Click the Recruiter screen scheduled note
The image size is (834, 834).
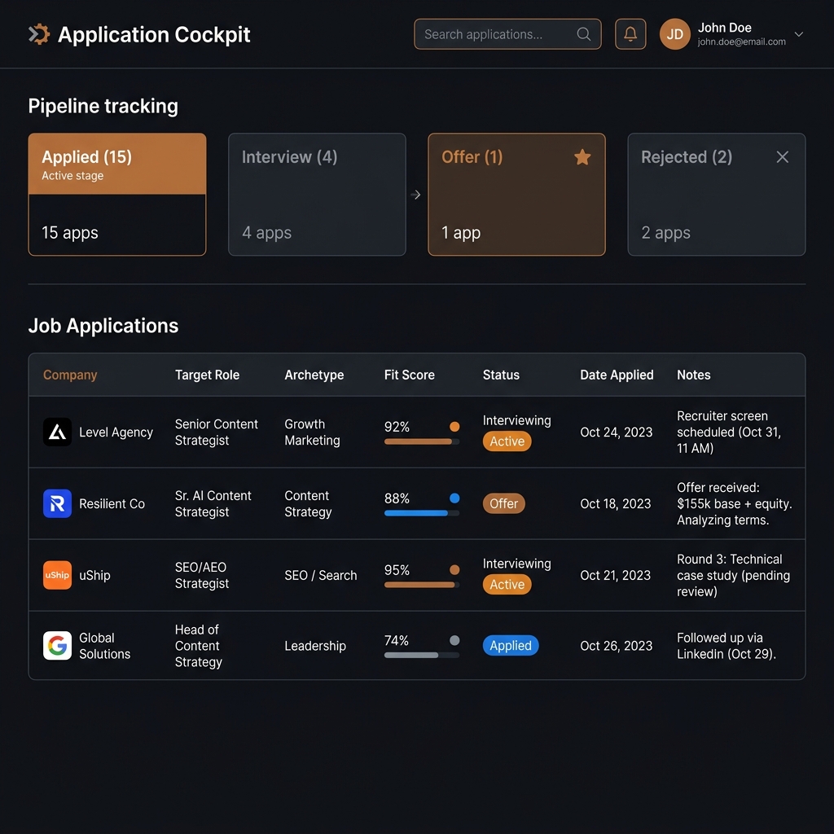[729, 432]
